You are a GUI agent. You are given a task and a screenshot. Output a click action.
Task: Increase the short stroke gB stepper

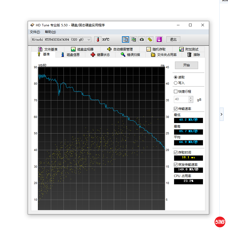click(191, 98)
